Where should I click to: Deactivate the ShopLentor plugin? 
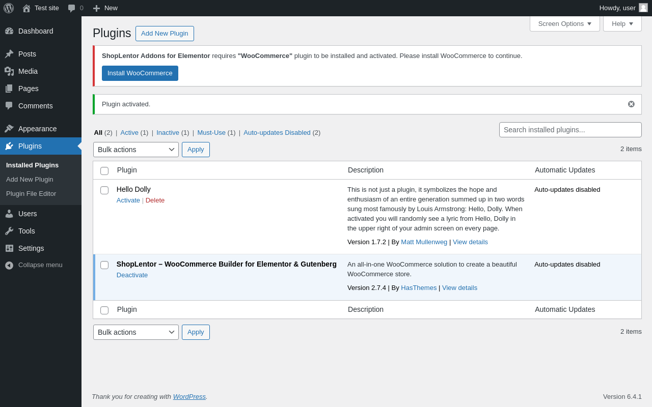132,275
